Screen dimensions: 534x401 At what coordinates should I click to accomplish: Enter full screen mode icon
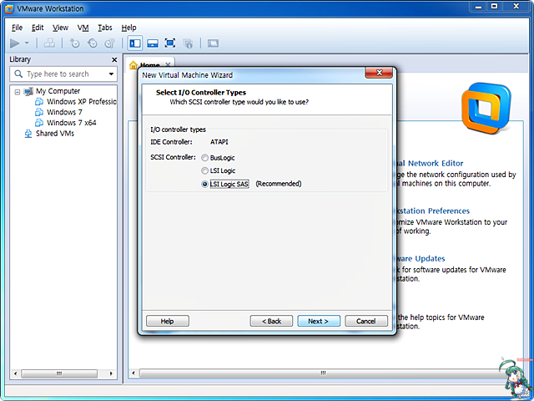coord(170,43)
